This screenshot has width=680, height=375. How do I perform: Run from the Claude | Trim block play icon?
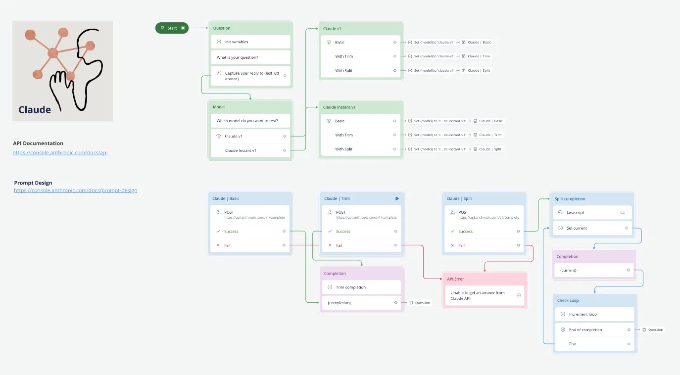397,198
